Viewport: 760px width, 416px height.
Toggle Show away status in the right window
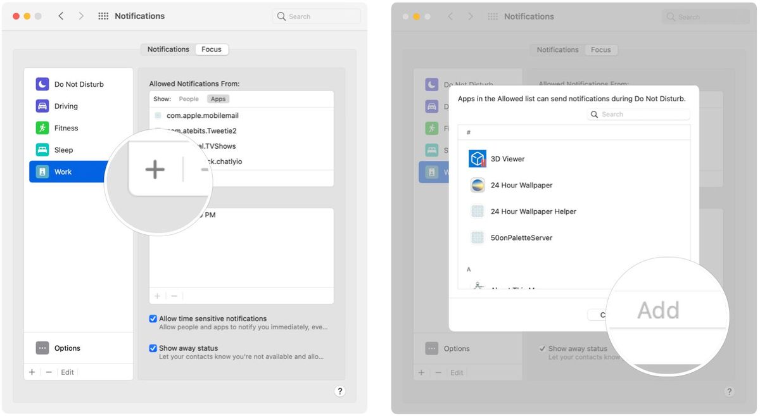[542, 349]
